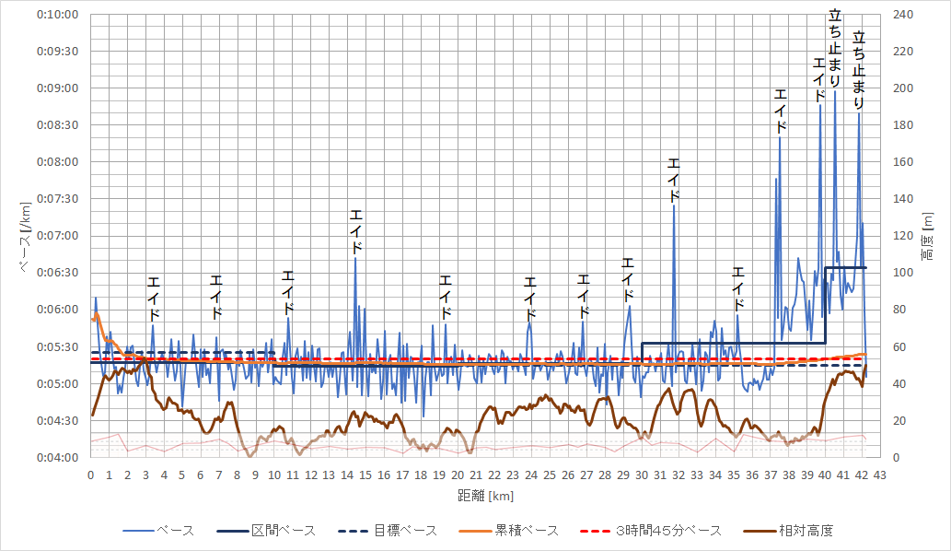Select the 140 altitude tick label
The height and width of the screenshot is (551, 951).
903,199
